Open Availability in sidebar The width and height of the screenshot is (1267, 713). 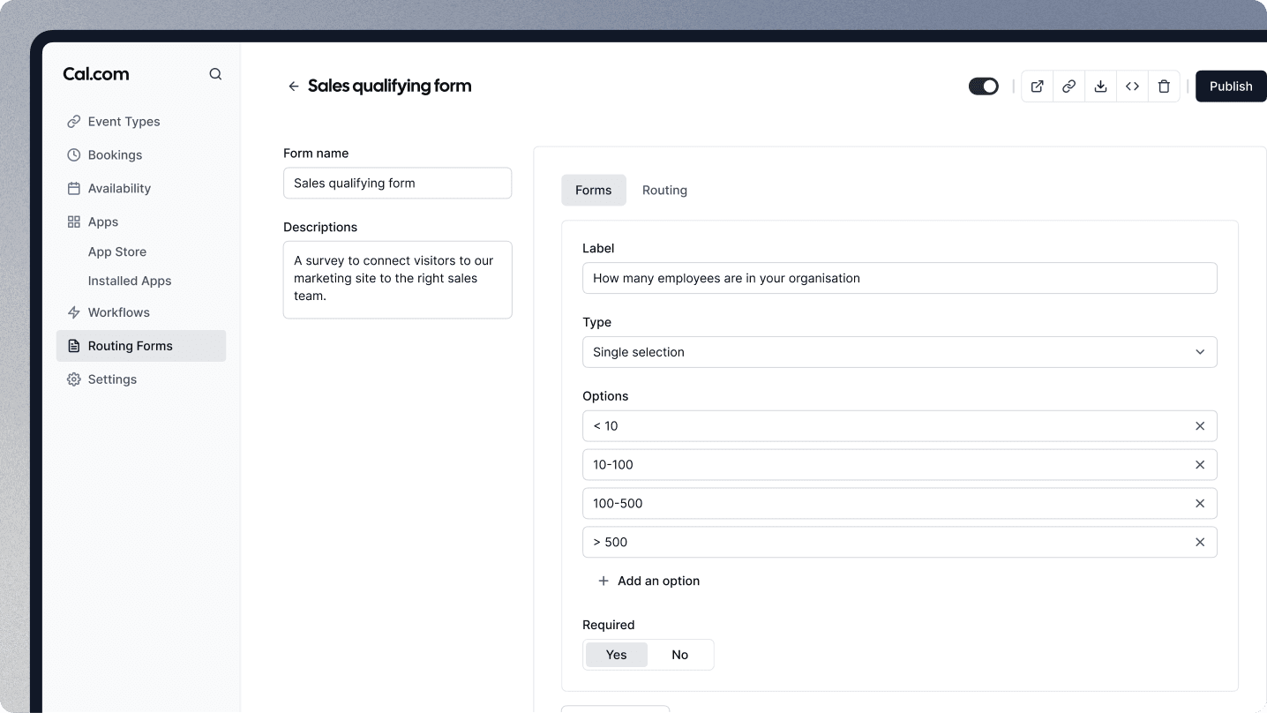coord(141,189)
